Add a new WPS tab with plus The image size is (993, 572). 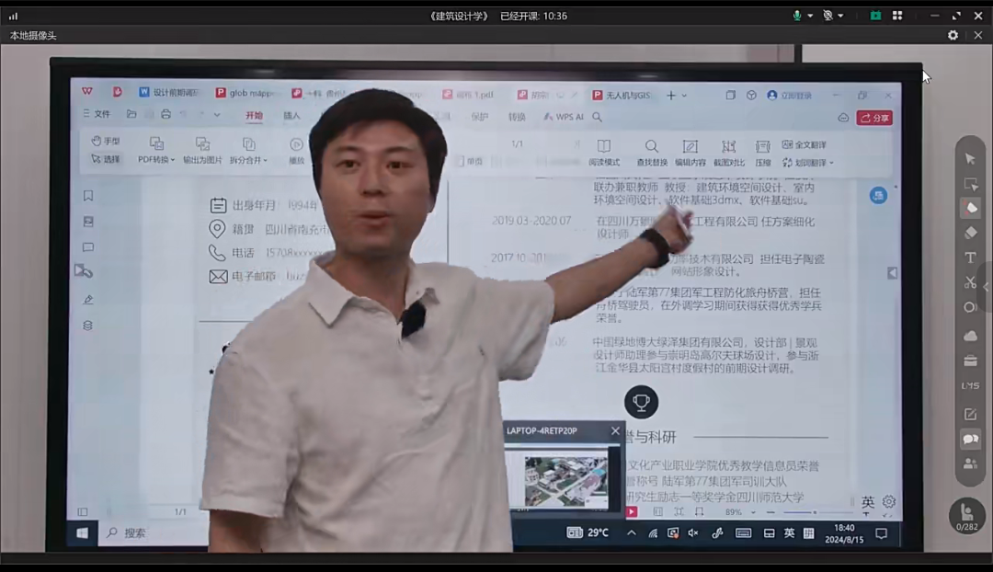(670, 95)
